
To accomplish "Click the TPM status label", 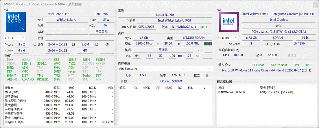I will (296, 65).
